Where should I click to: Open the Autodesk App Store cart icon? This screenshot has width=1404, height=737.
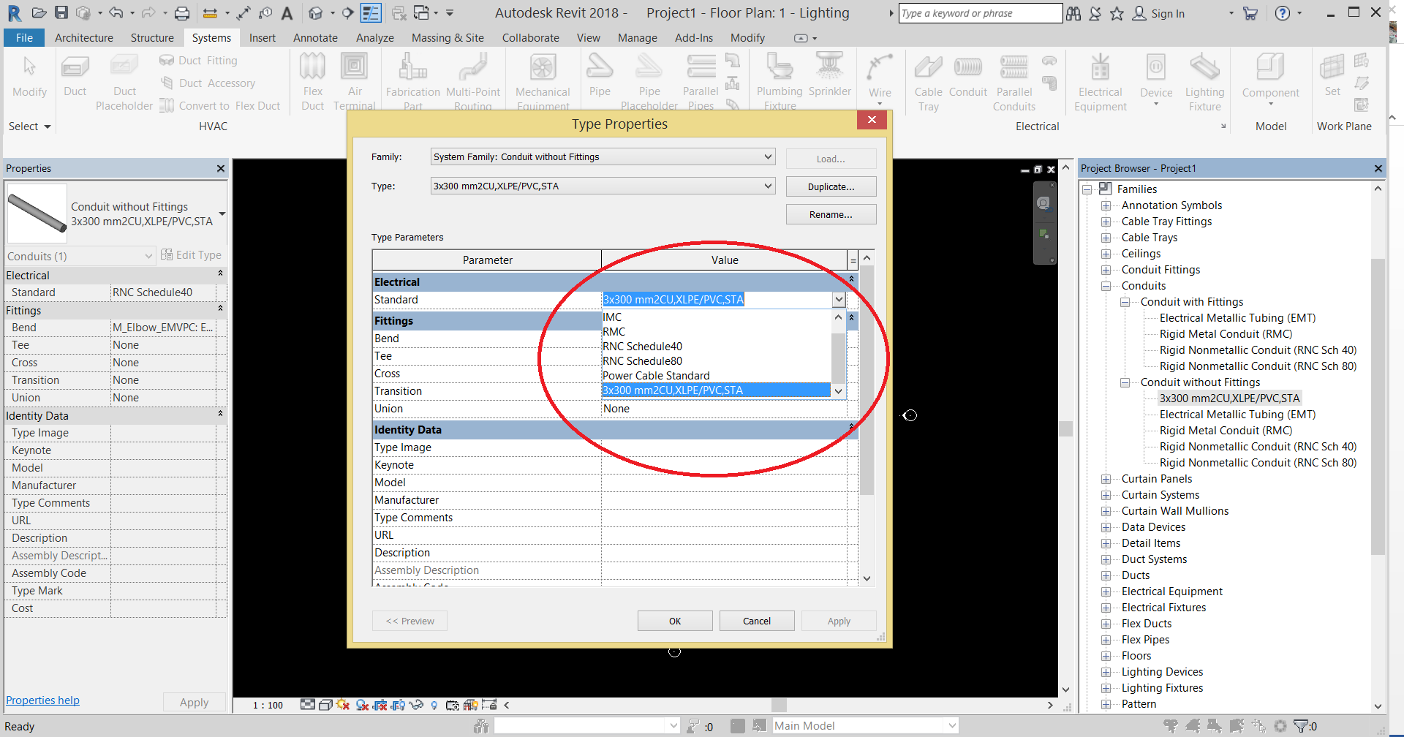point(1250,12)
